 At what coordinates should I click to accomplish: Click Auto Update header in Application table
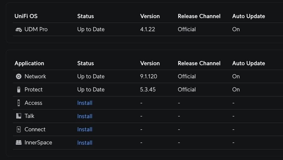249,63
